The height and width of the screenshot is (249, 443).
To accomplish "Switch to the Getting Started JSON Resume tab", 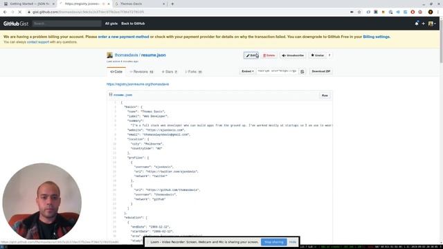I will (29, 4).
